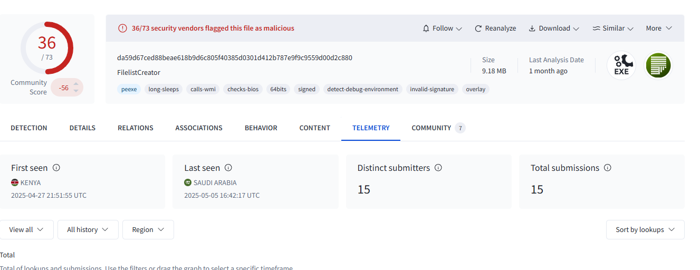Click the file SHA-256 hash text
Image resolution: width=700 pixels, height=270 pixels.
[x=234, y=58]
